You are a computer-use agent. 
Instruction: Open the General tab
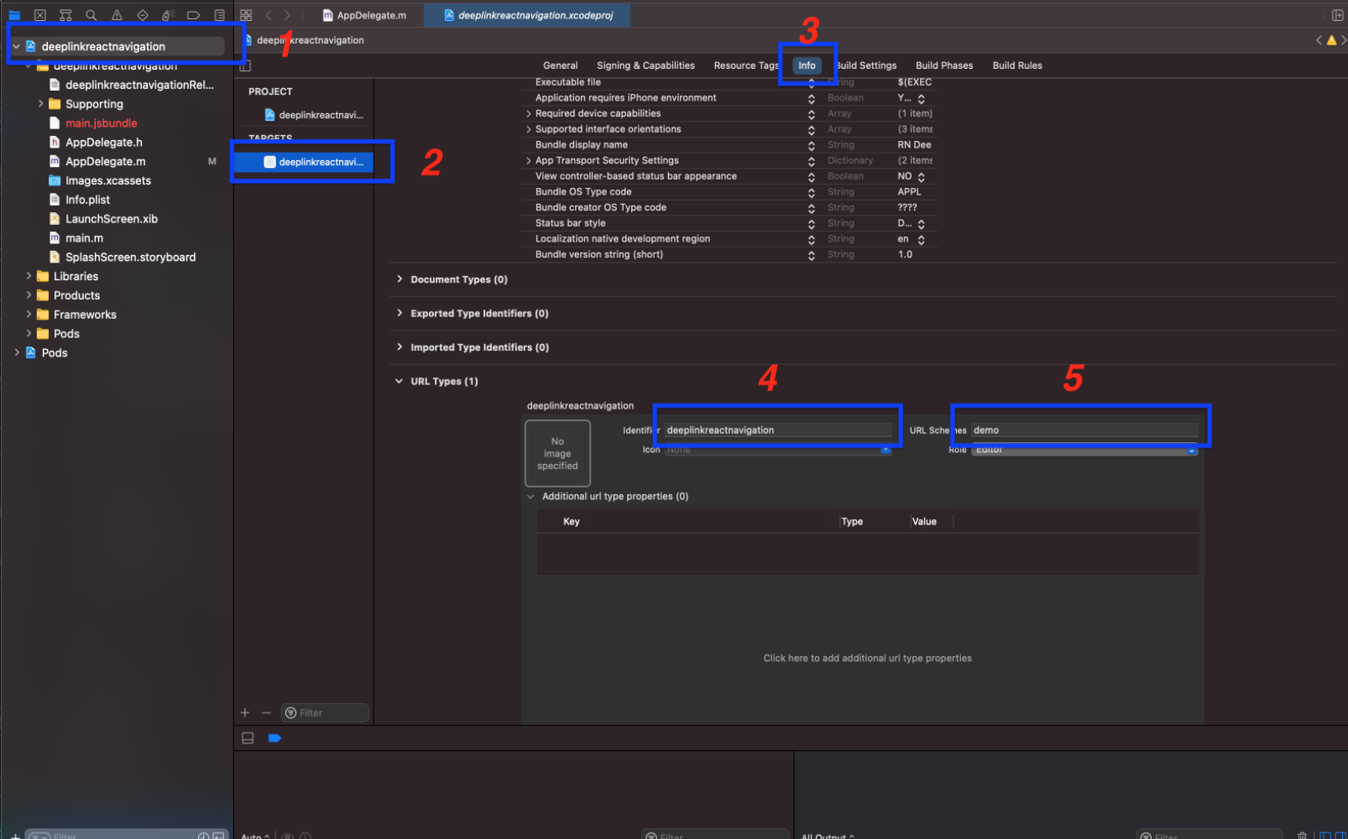[561, 65]
